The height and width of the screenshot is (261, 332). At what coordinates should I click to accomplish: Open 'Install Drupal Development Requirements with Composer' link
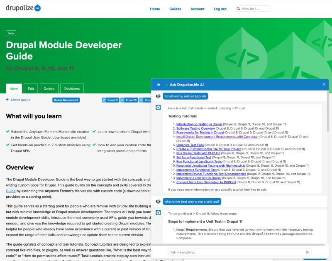(x=217, y=137)
